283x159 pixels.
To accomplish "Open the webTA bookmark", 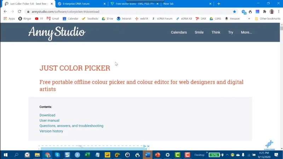I will pos(141,19).
